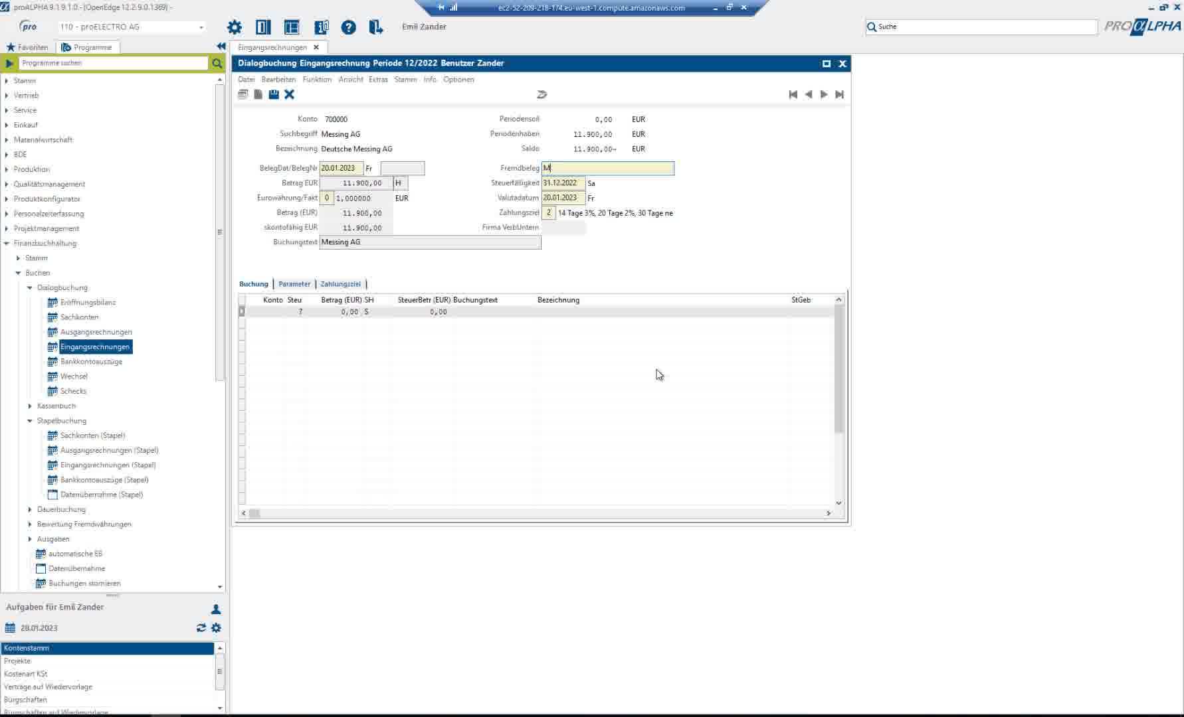Switch to the Favoriten tab
Screen dimensions: 1184x717
[27, 47]
